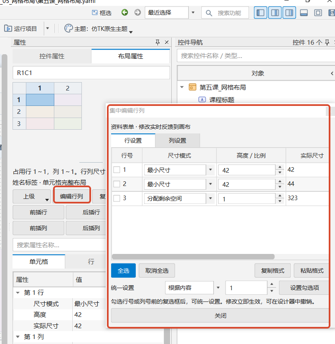
Task: Select grid cell row 3 column 2
Action: click(68, 123)
